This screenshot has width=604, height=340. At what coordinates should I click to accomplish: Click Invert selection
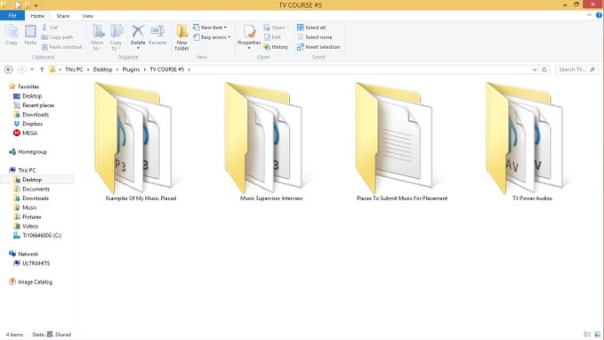(x=318, y=46)
